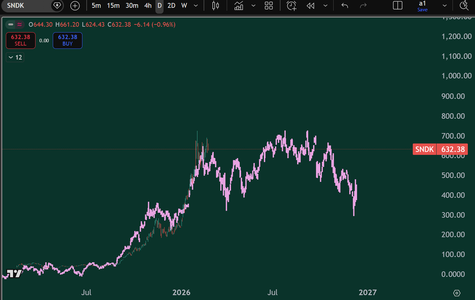Expand the collapsed 12 indicators legend
This screenshot has height=300, width=475.
click(15, 57)
